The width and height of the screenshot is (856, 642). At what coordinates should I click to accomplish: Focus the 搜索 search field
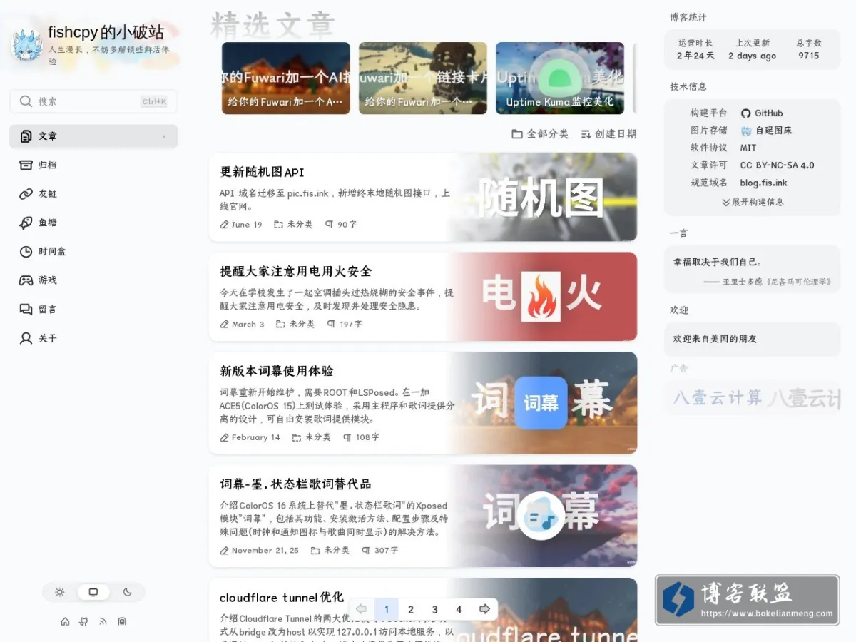tap(93, 101)
